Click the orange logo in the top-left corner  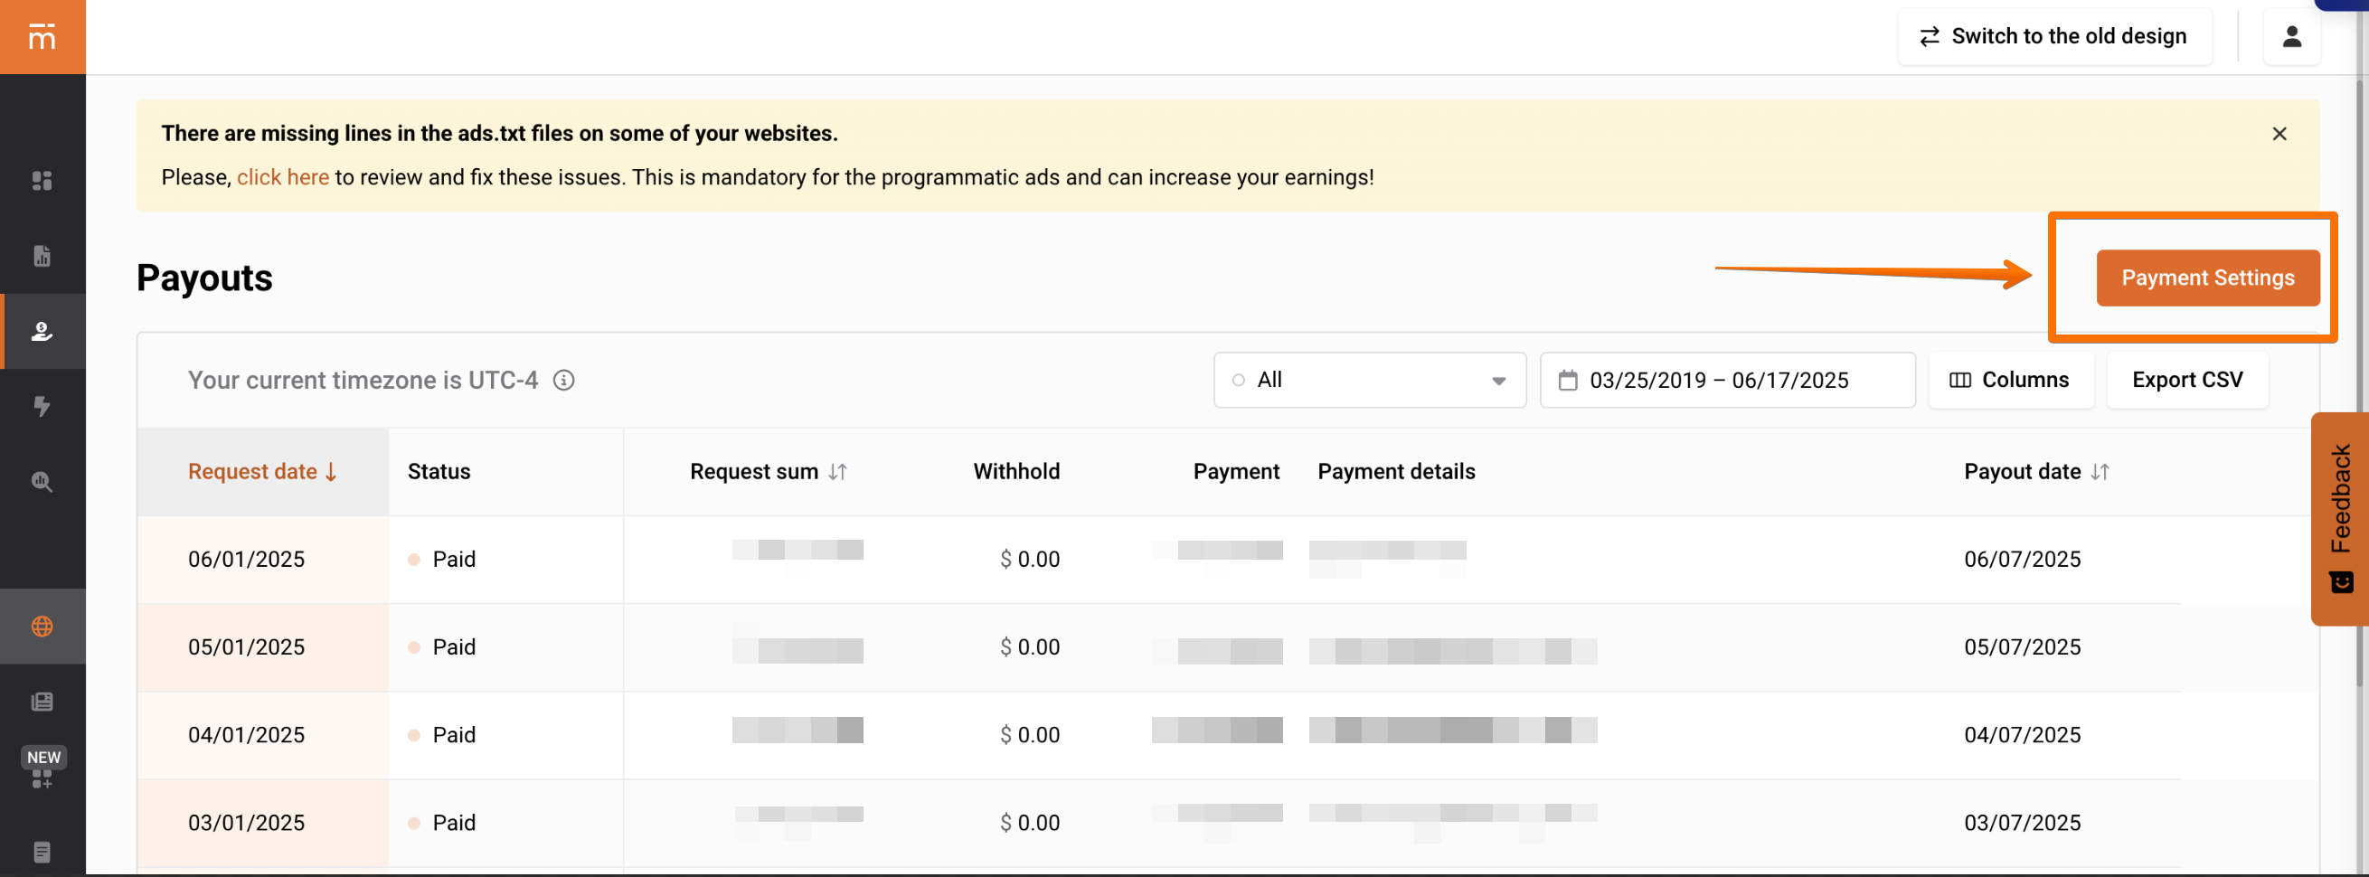tap(42, 37)
